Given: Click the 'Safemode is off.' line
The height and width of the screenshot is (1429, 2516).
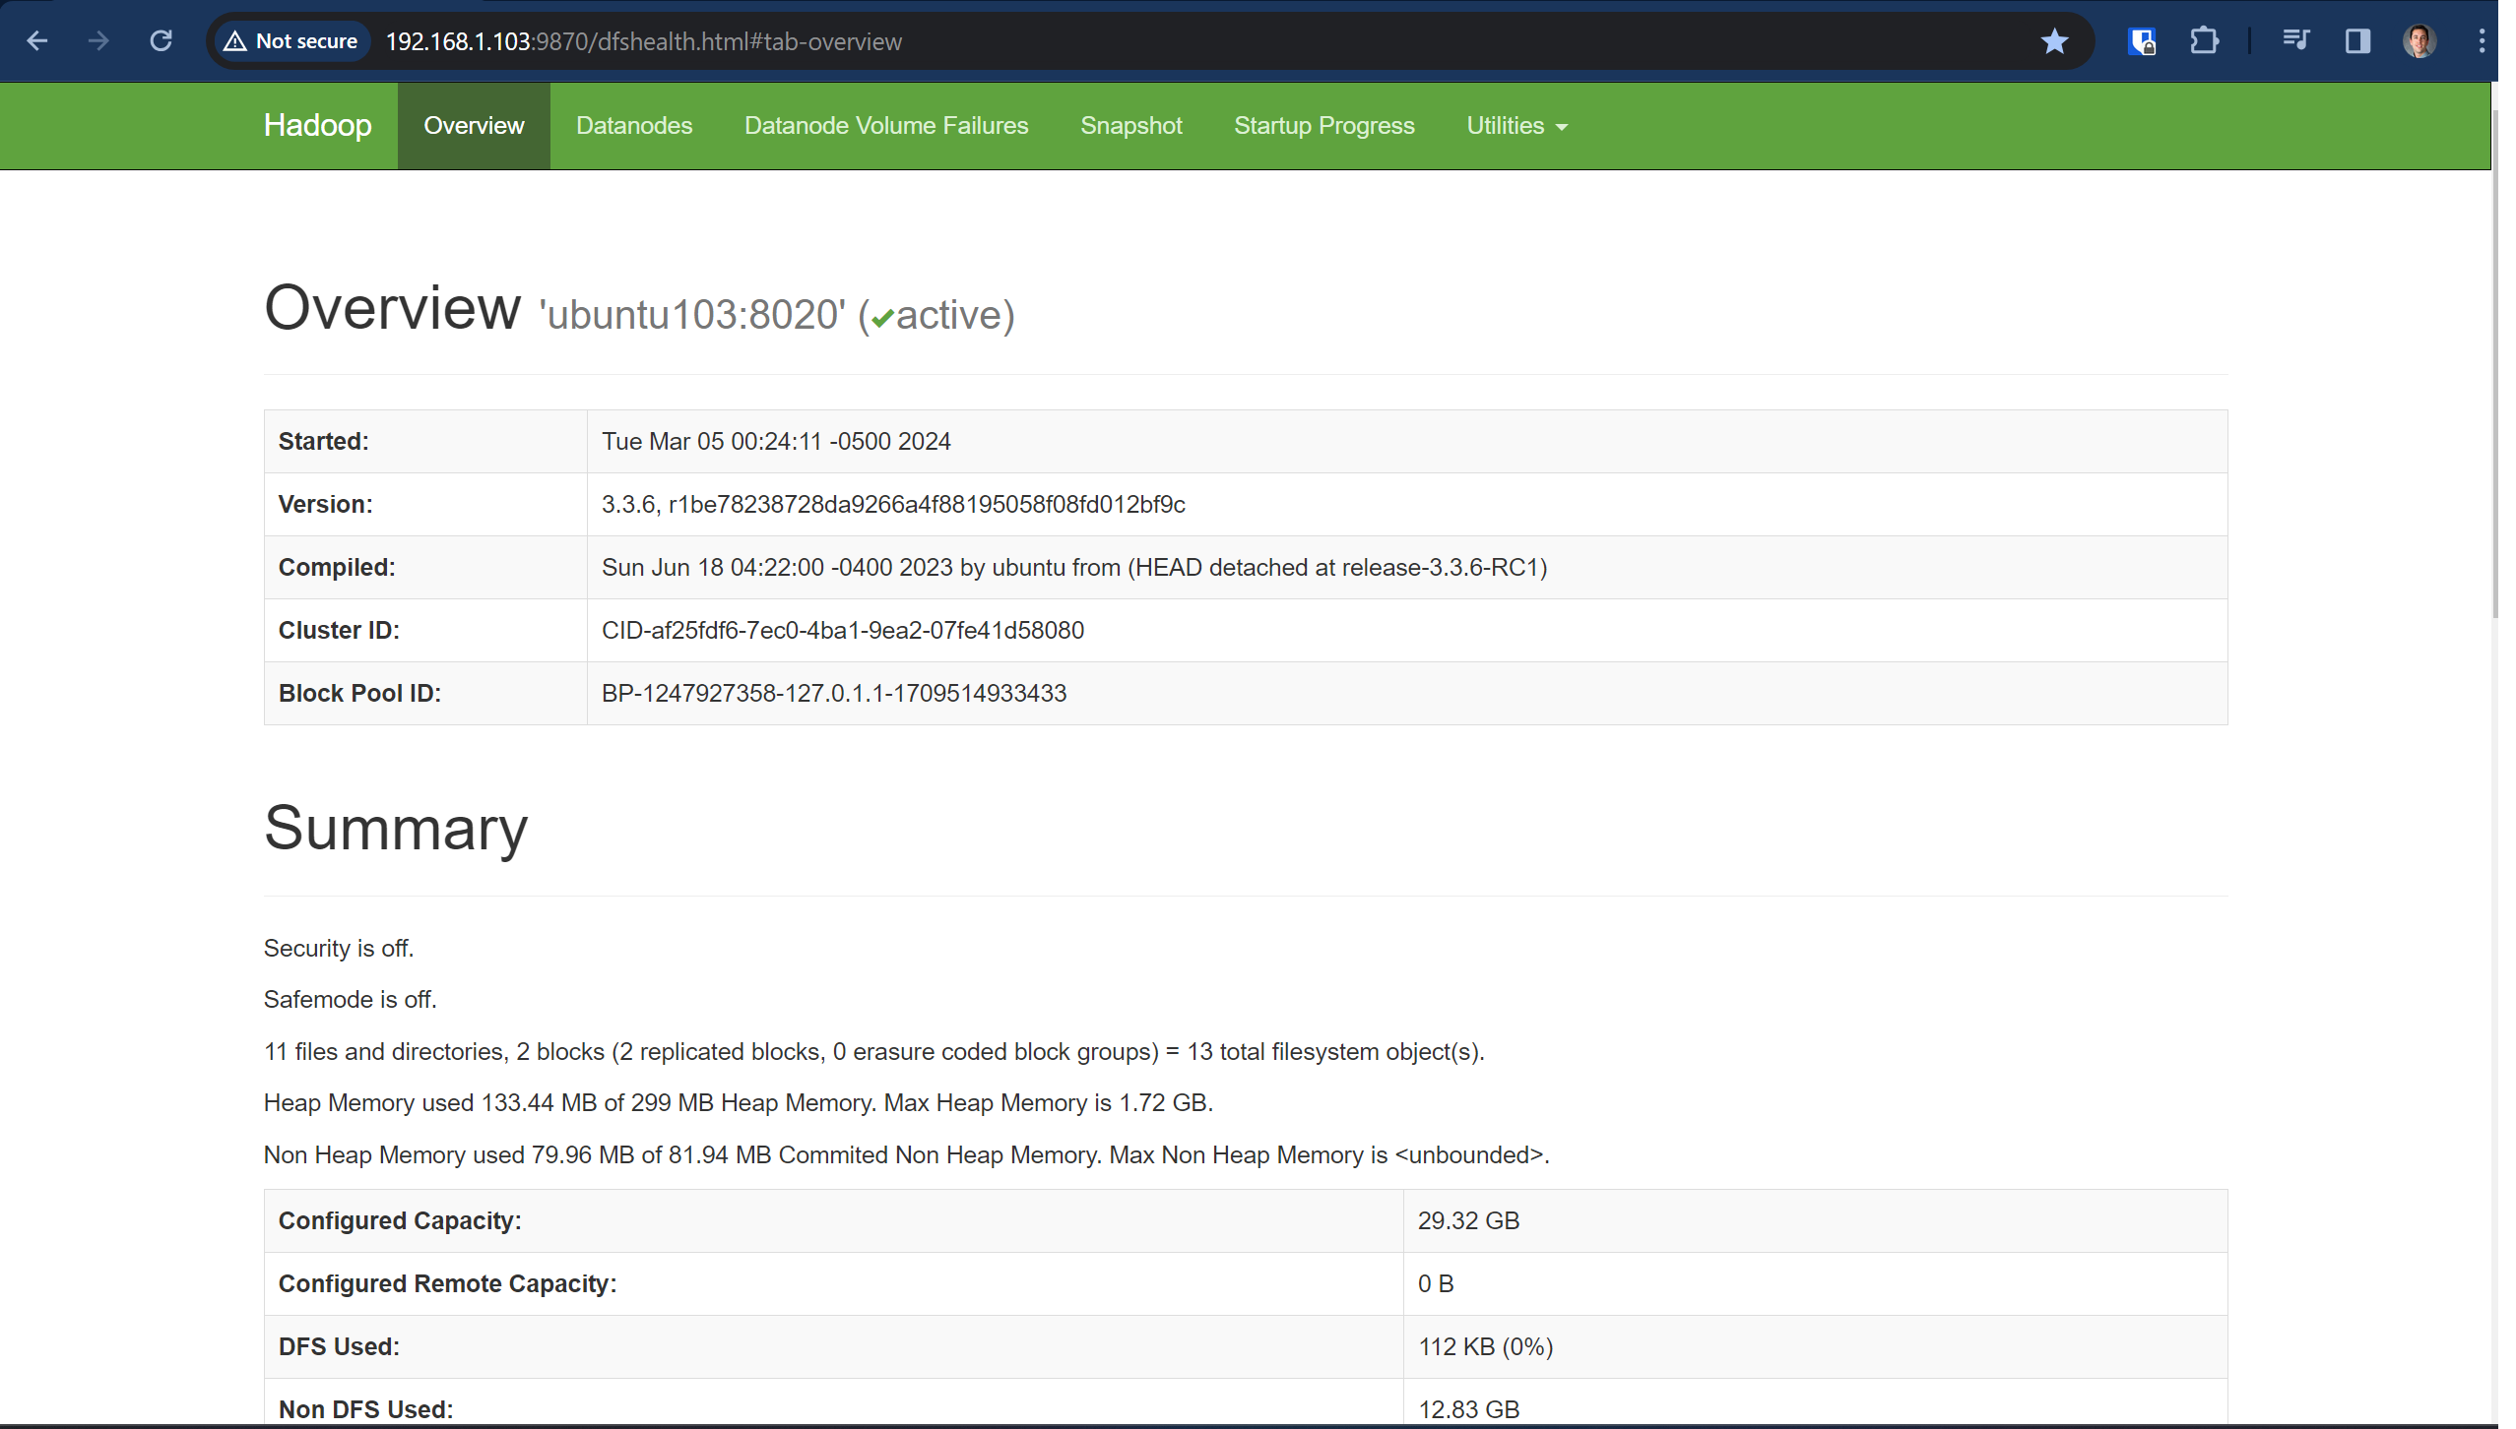Looking at the screenshot, I should coord(350,1000).
